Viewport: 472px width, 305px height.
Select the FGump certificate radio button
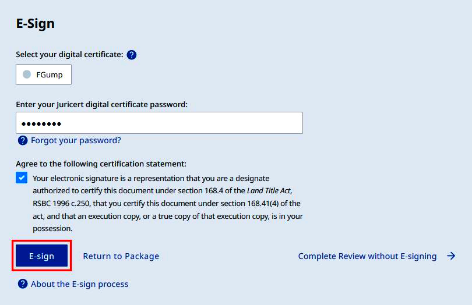coord(27,75)
